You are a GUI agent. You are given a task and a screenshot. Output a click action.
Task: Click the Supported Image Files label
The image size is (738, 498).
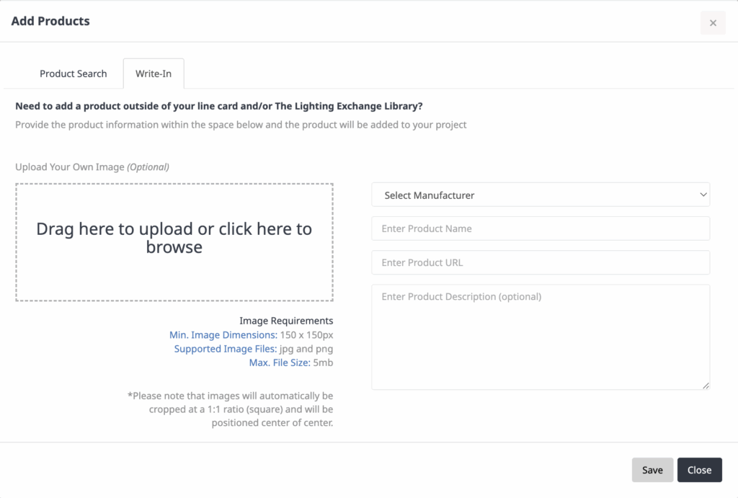(x=225, y=349)
